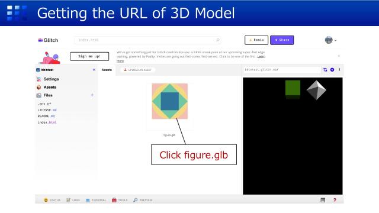Open Settings in the sidebar

(x=51, y=79)
